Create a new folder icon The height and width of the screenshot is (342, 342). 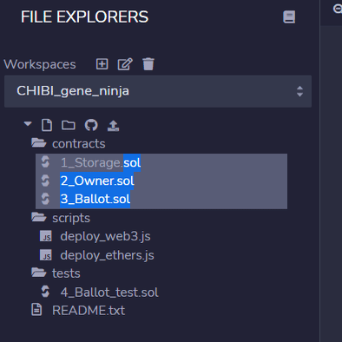(x=69, y=125)
